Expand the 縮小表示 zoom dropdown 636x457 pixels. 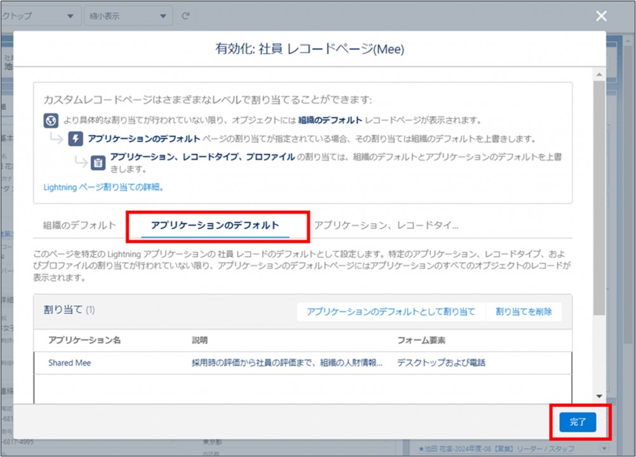[x=128, y=16]
